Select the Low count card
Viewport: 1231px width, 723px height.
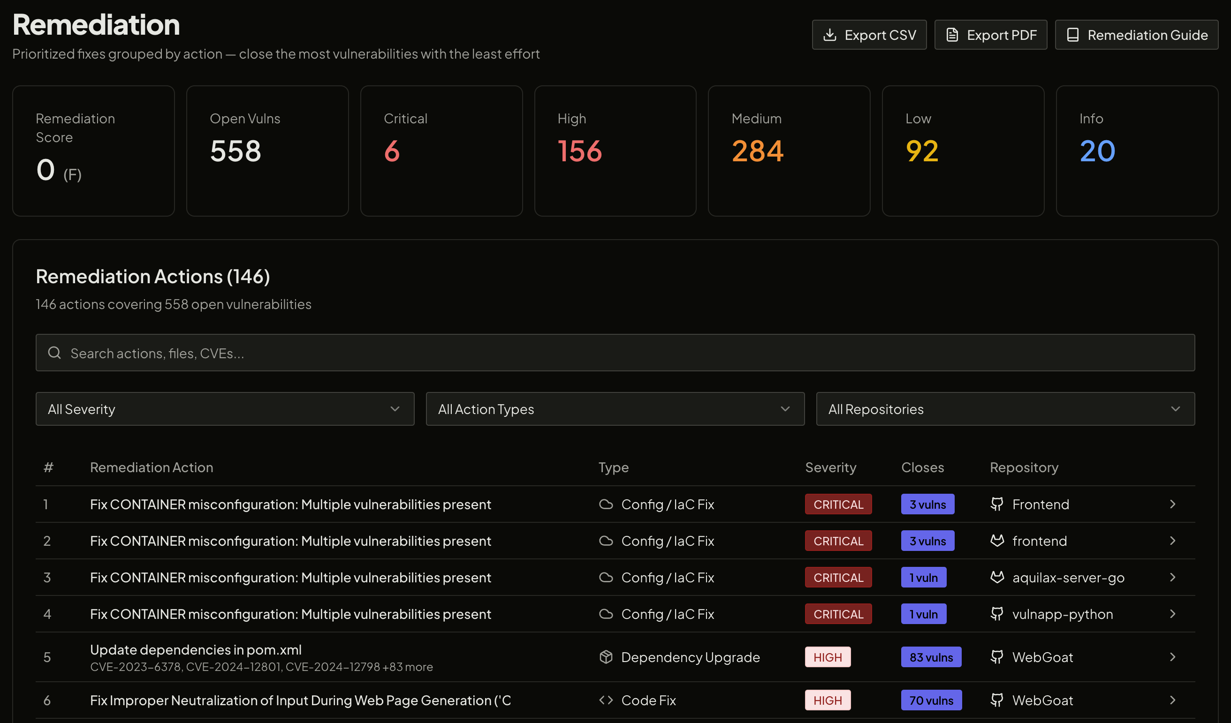click(963, 151)
